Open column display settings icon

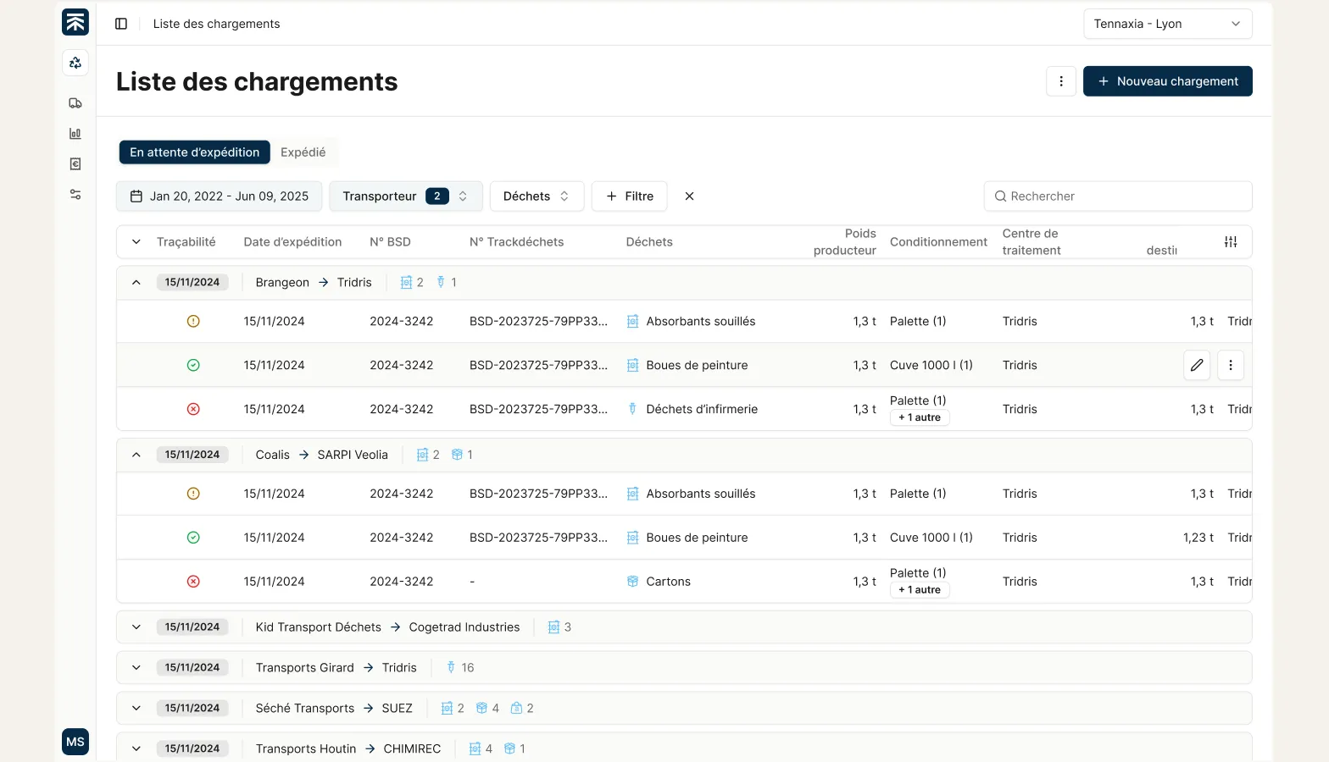(1231, 242)
